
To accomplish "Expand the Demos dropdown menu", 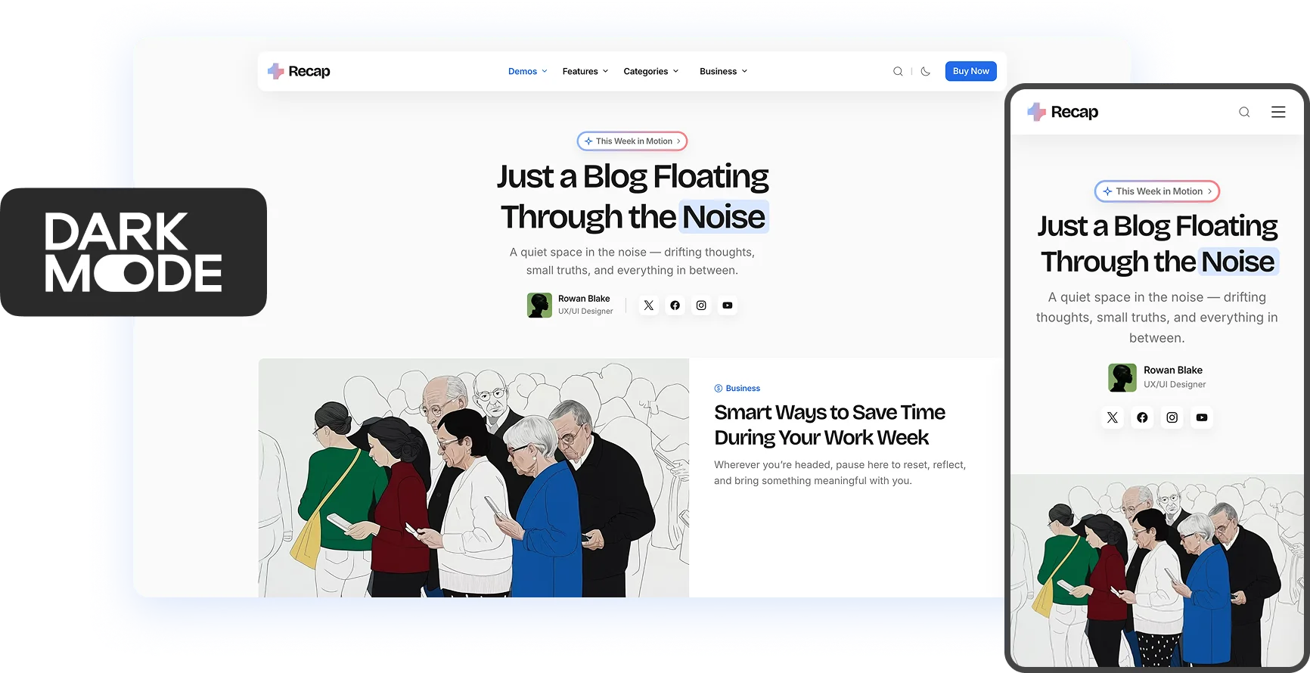I will tap(527, 72).
